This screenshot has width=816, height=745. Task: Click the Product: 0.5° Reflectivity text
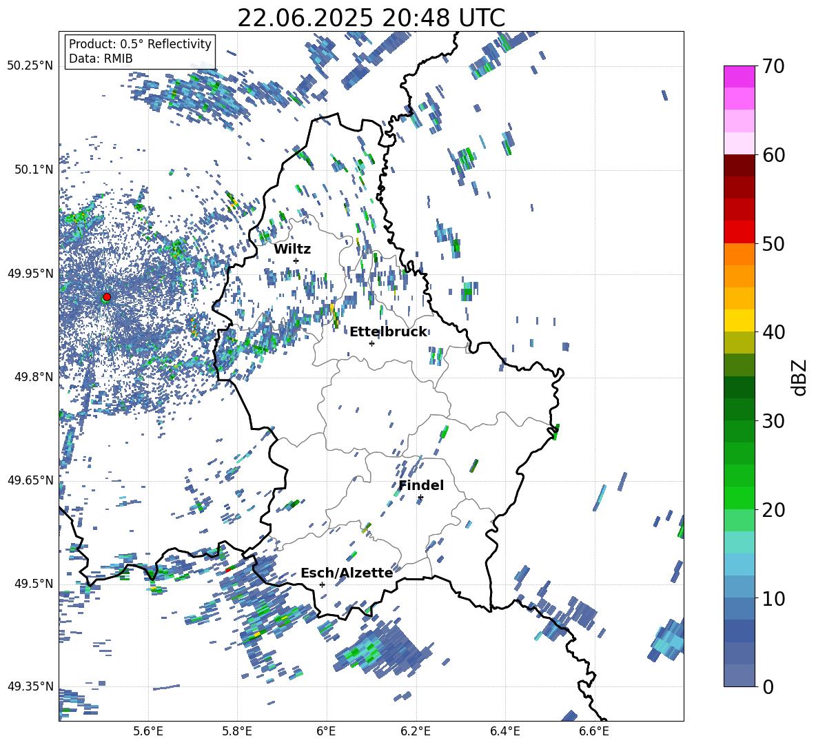click(x=140, y=44)
